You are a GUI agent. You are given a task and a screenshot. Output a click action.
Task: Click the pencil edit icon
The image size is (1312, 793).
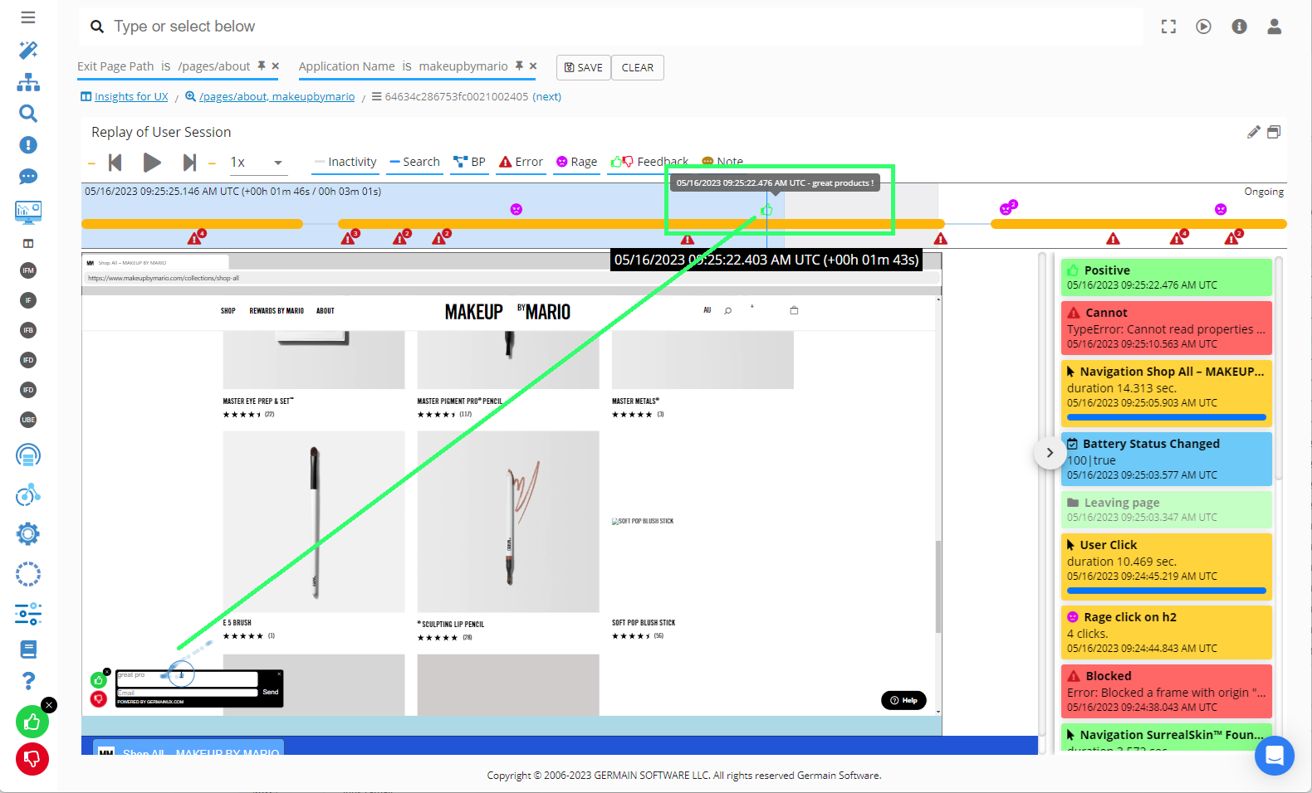1253,132
